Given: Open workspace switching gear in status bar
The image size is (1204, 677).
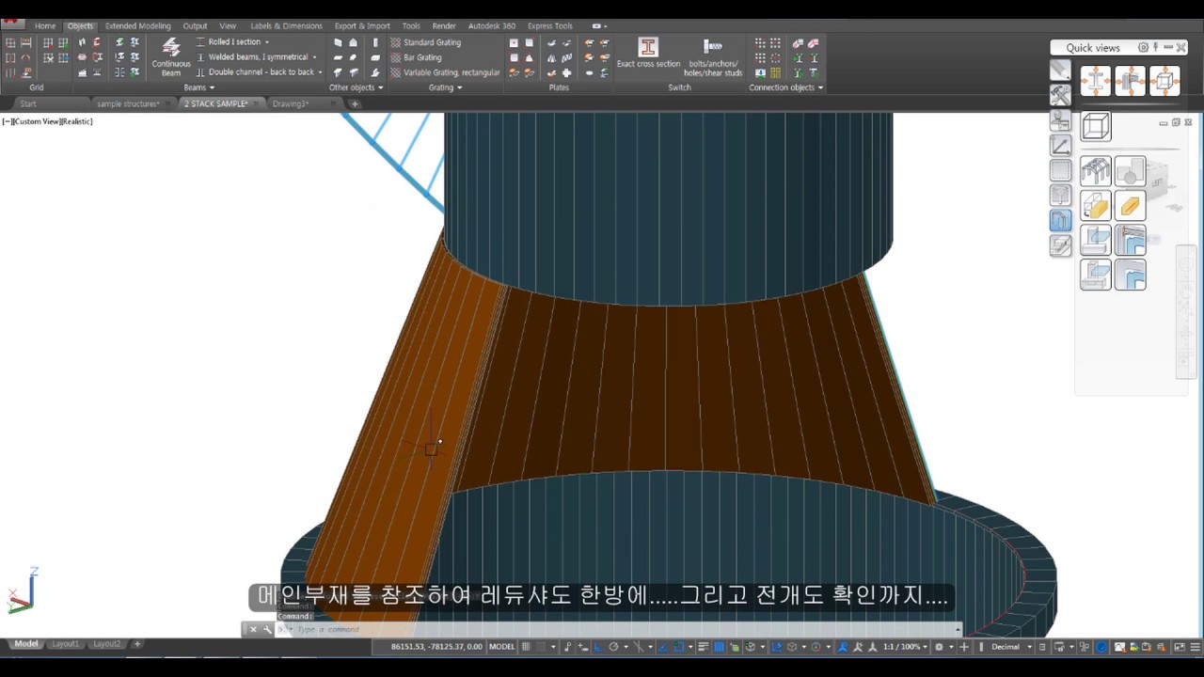Looking at the screenshot, I should 939,647.
